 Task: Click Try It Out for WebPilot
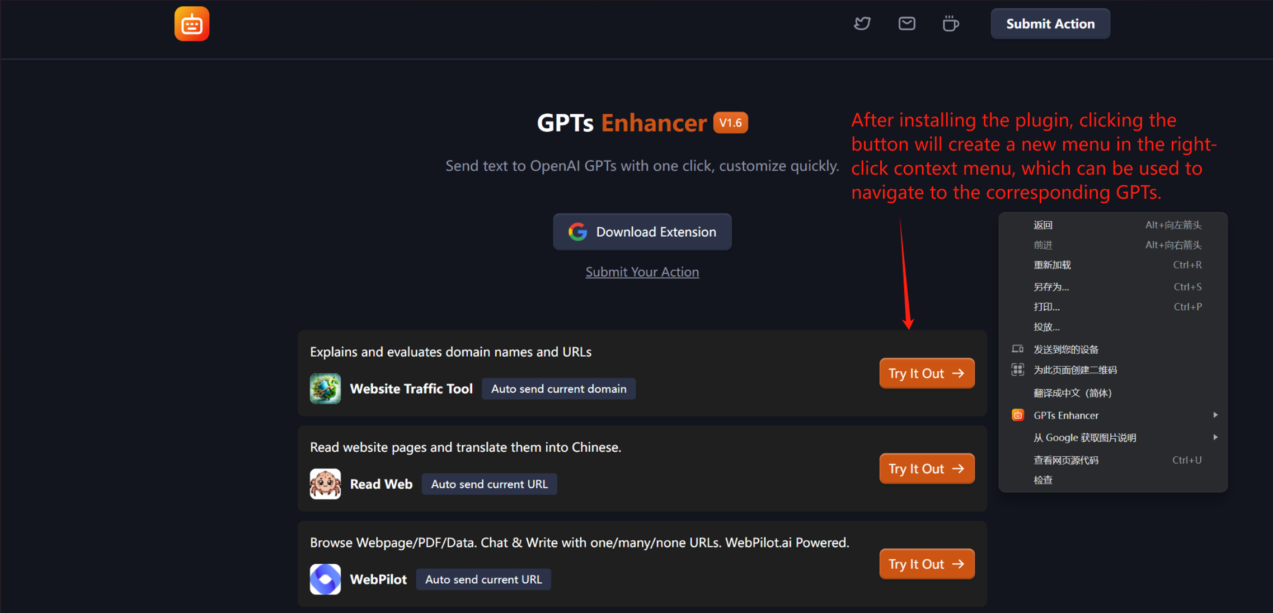click(x=926, y=564)
